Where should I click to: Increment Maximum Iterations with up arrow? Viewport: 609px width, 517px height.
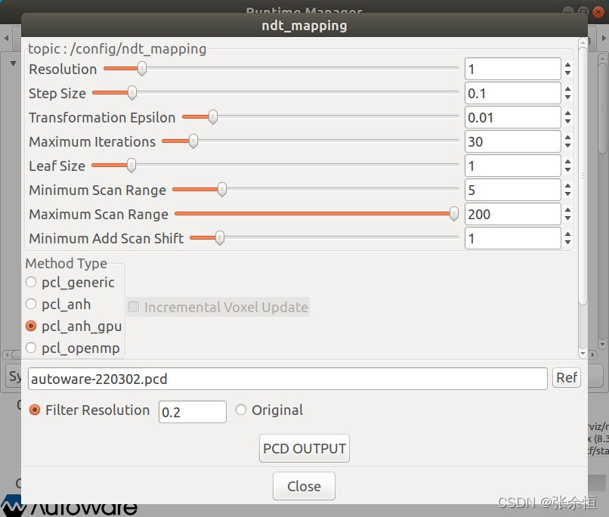[568, 138]
